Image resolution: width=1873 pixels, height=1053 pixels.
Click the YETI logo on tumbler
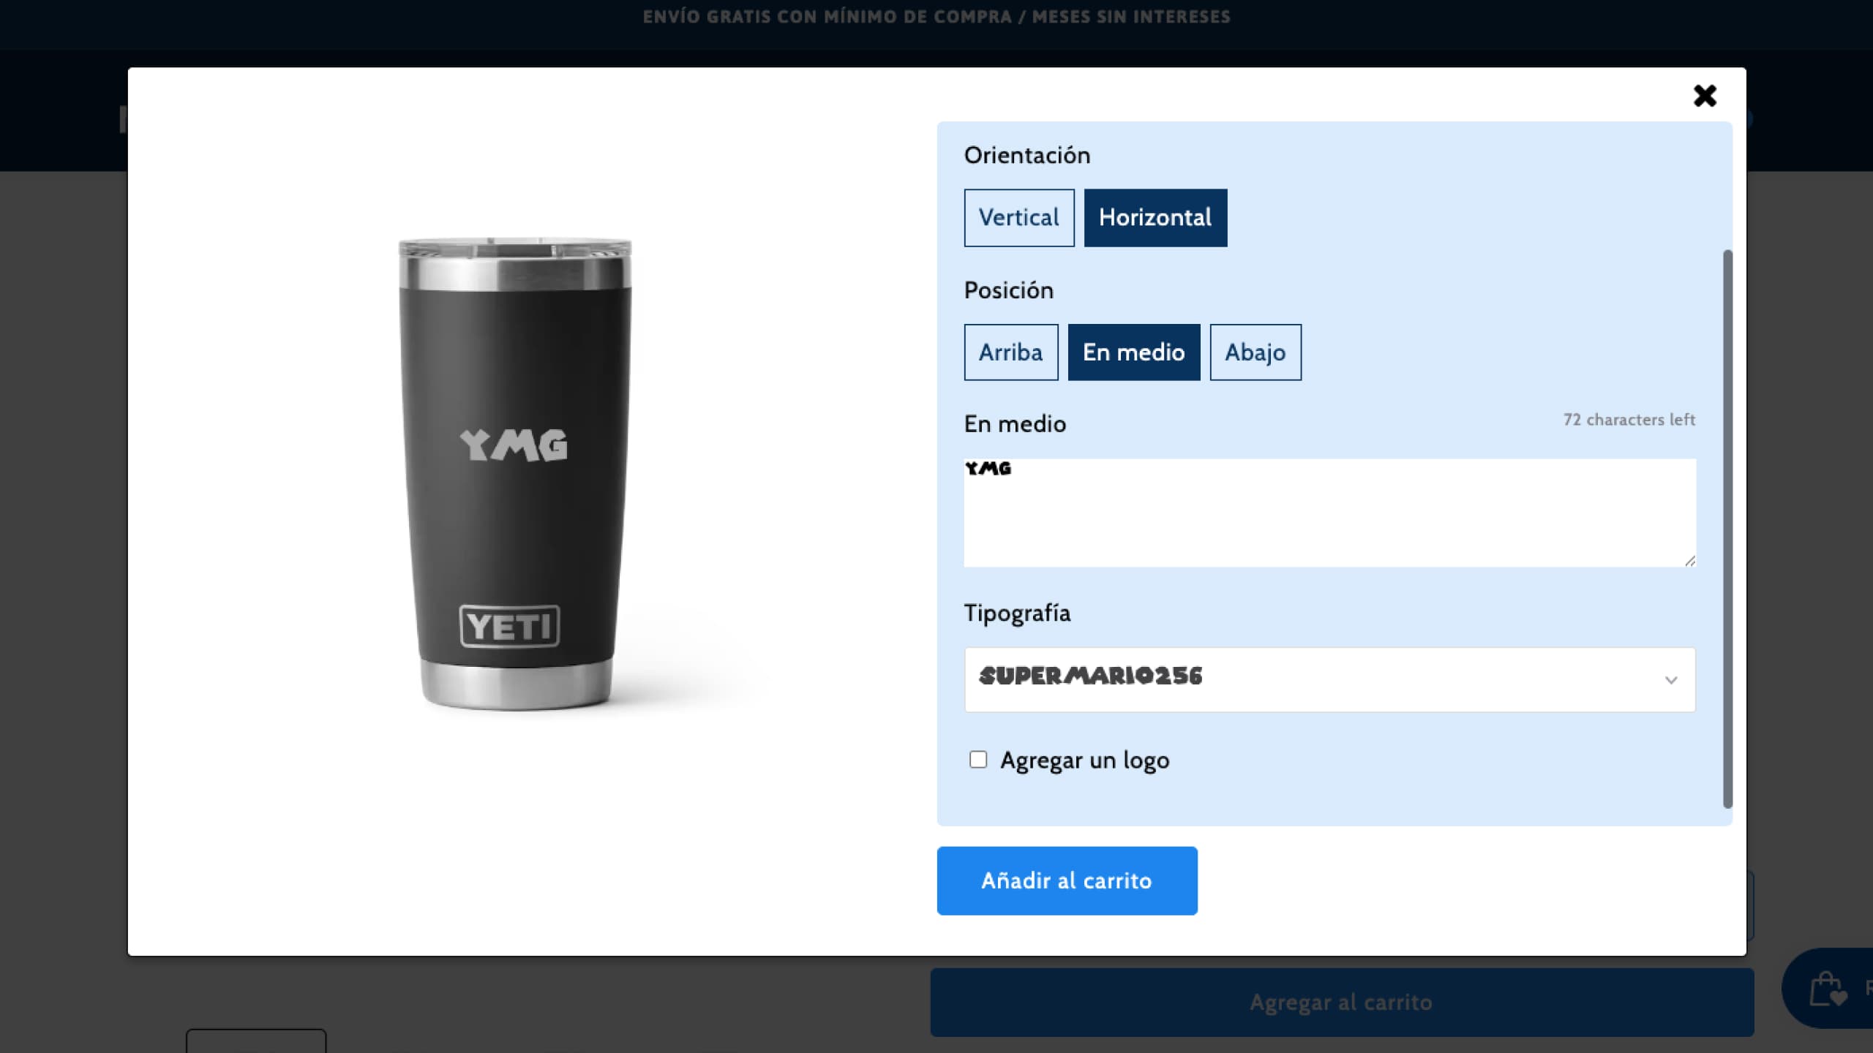click(510, 626)
